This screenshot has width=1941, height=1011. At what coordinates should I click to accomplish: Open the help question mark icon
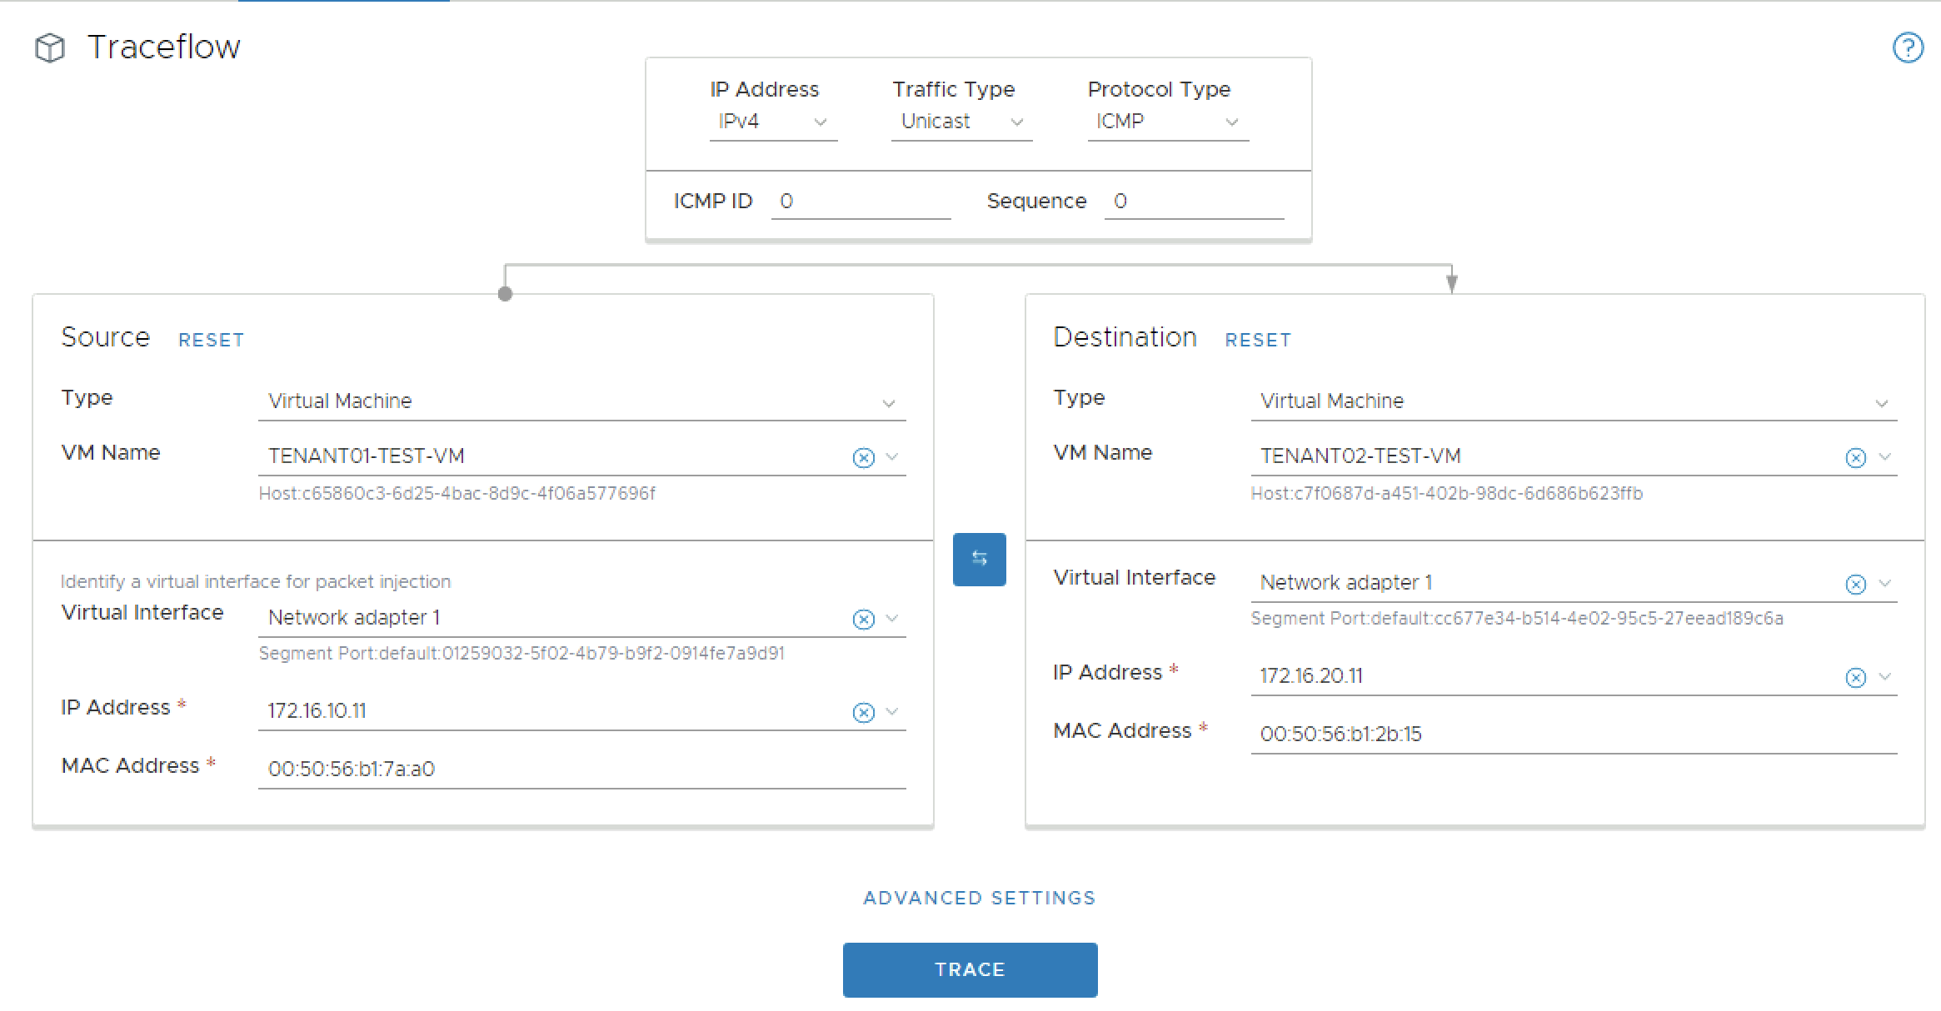pyautogui.click(x=1908, y=47)
